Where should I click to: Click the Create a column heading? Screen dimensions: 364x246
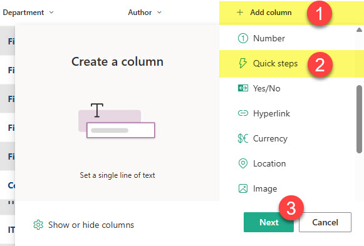[117, 62]
